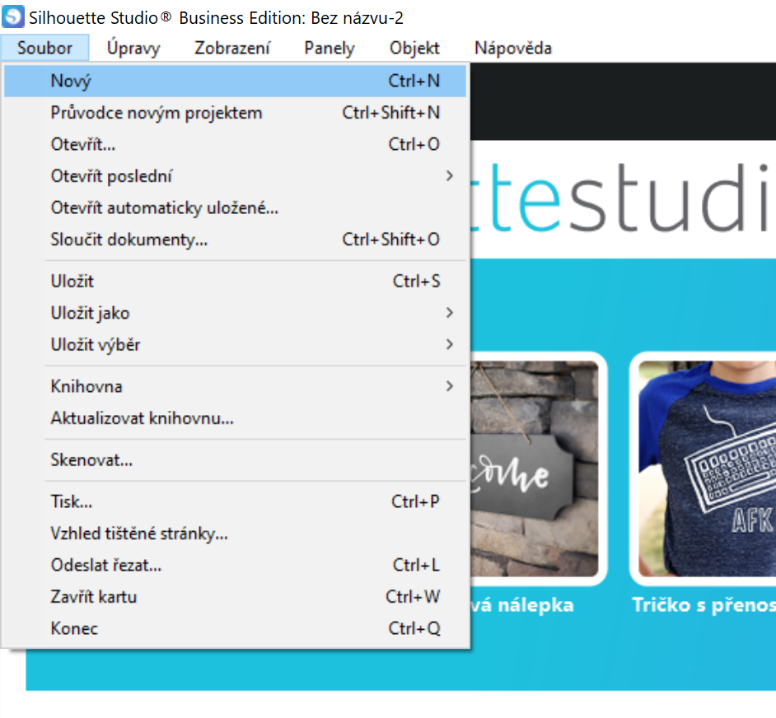Click Odeslat řezat... menu item
The image size is (776, 718).
(105, 565)
